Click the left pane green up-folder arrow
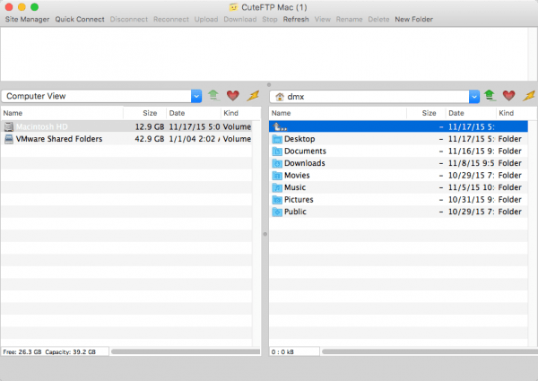 coord(213,96)
